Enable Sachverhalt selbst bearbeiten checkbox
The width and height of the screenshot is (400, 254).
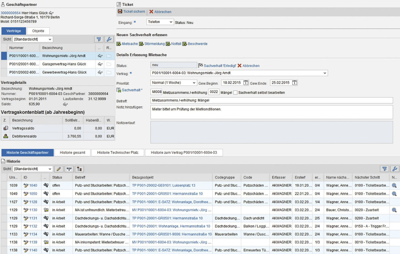pyautogui.click(x=235, y=93)
